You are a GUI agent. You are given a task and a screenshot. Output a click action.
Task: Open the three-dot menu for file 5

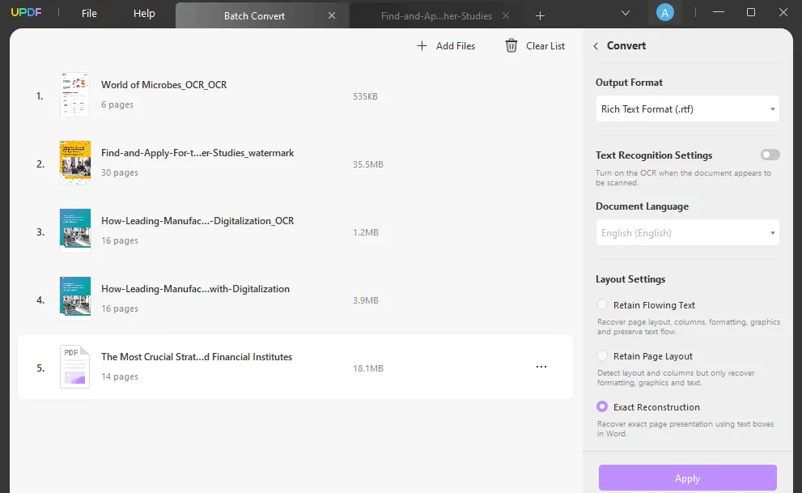541,367
